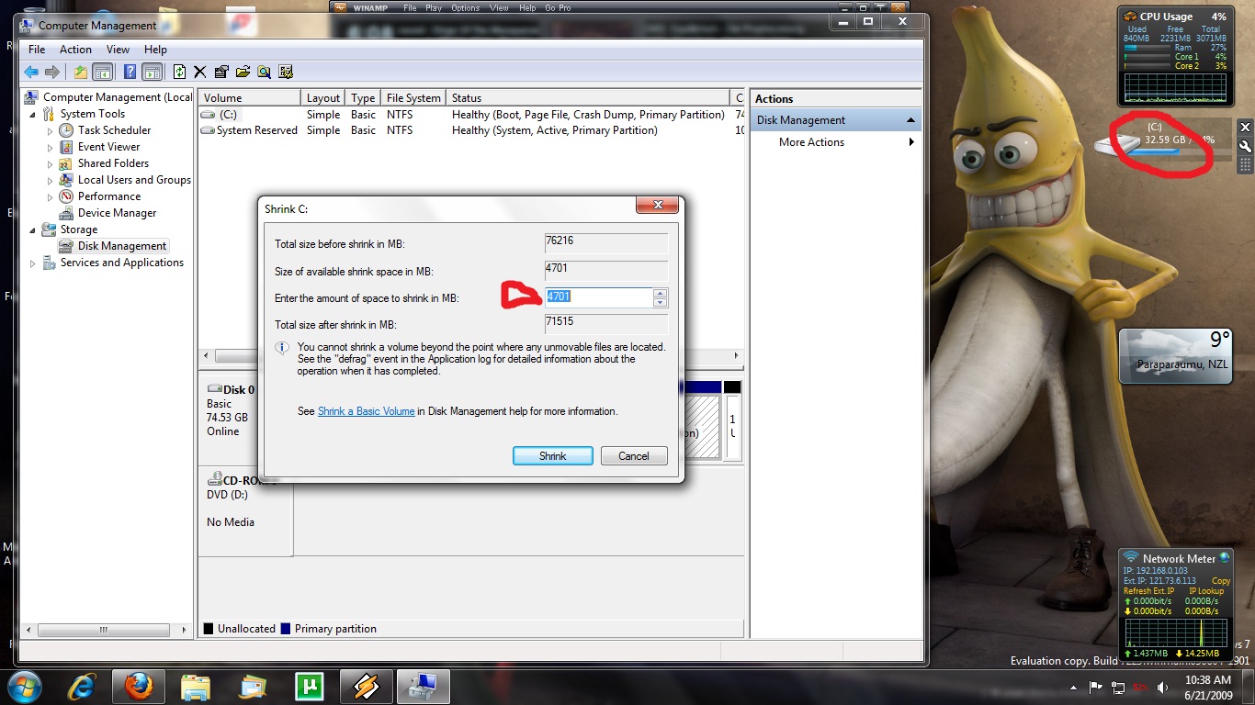Click the File System column header

[413, 98]
